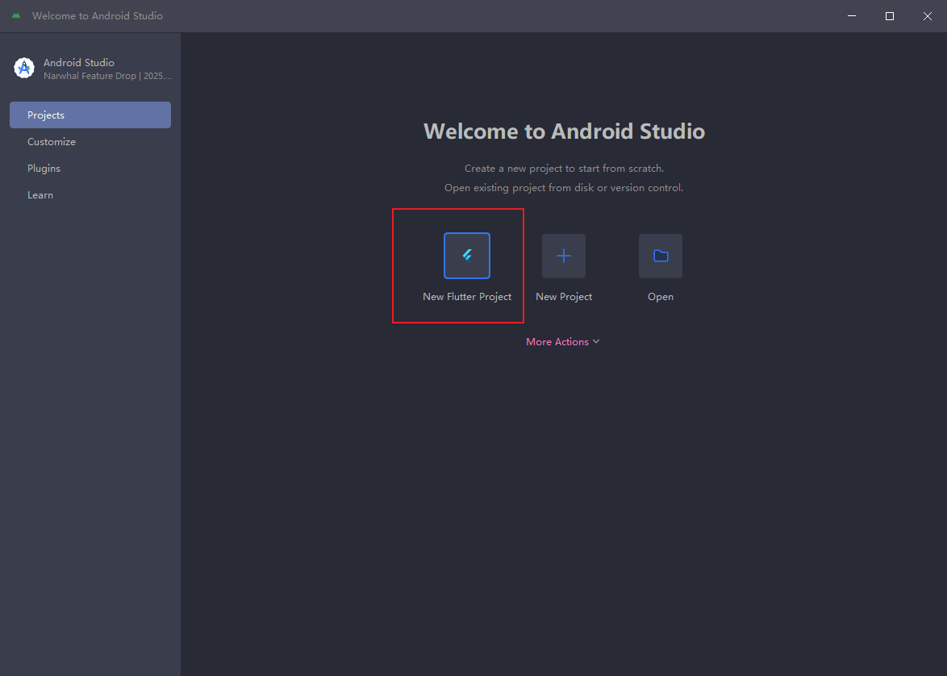947x676 pixels.
Task: Click the plus icon for New Project
Action: [564, 256]
